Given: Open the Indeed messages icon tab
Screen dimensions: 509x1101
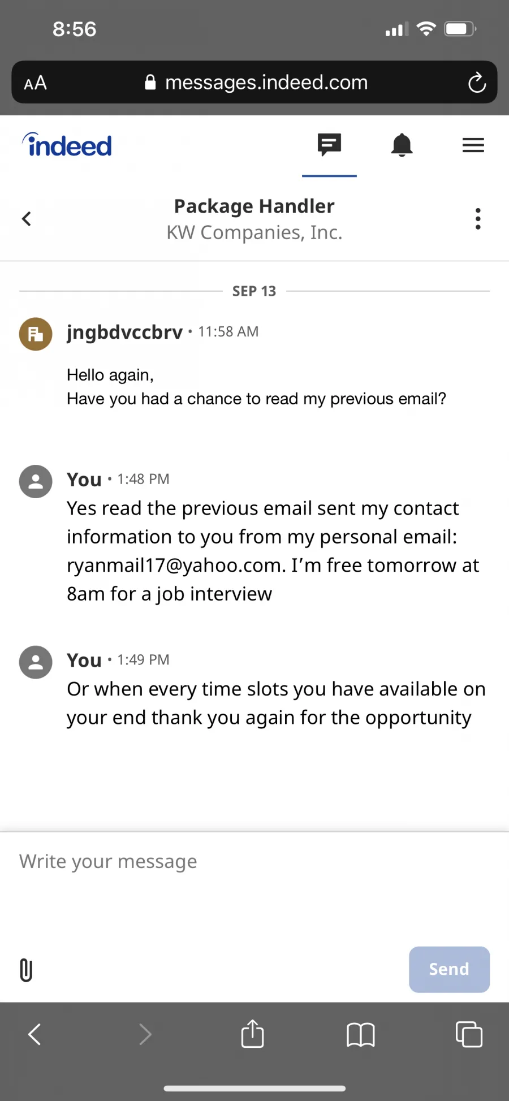Looking at the screenshot, I should tap(329, 145).
